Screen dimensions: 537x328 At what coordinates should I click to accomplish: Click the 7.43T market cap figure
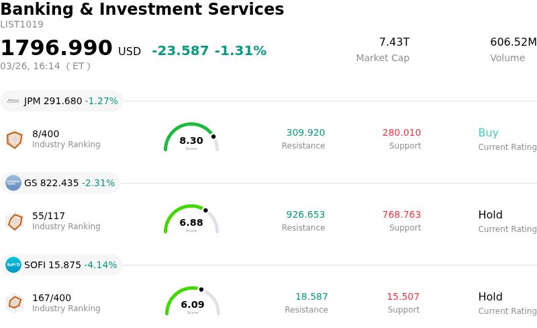click(394, 42)
